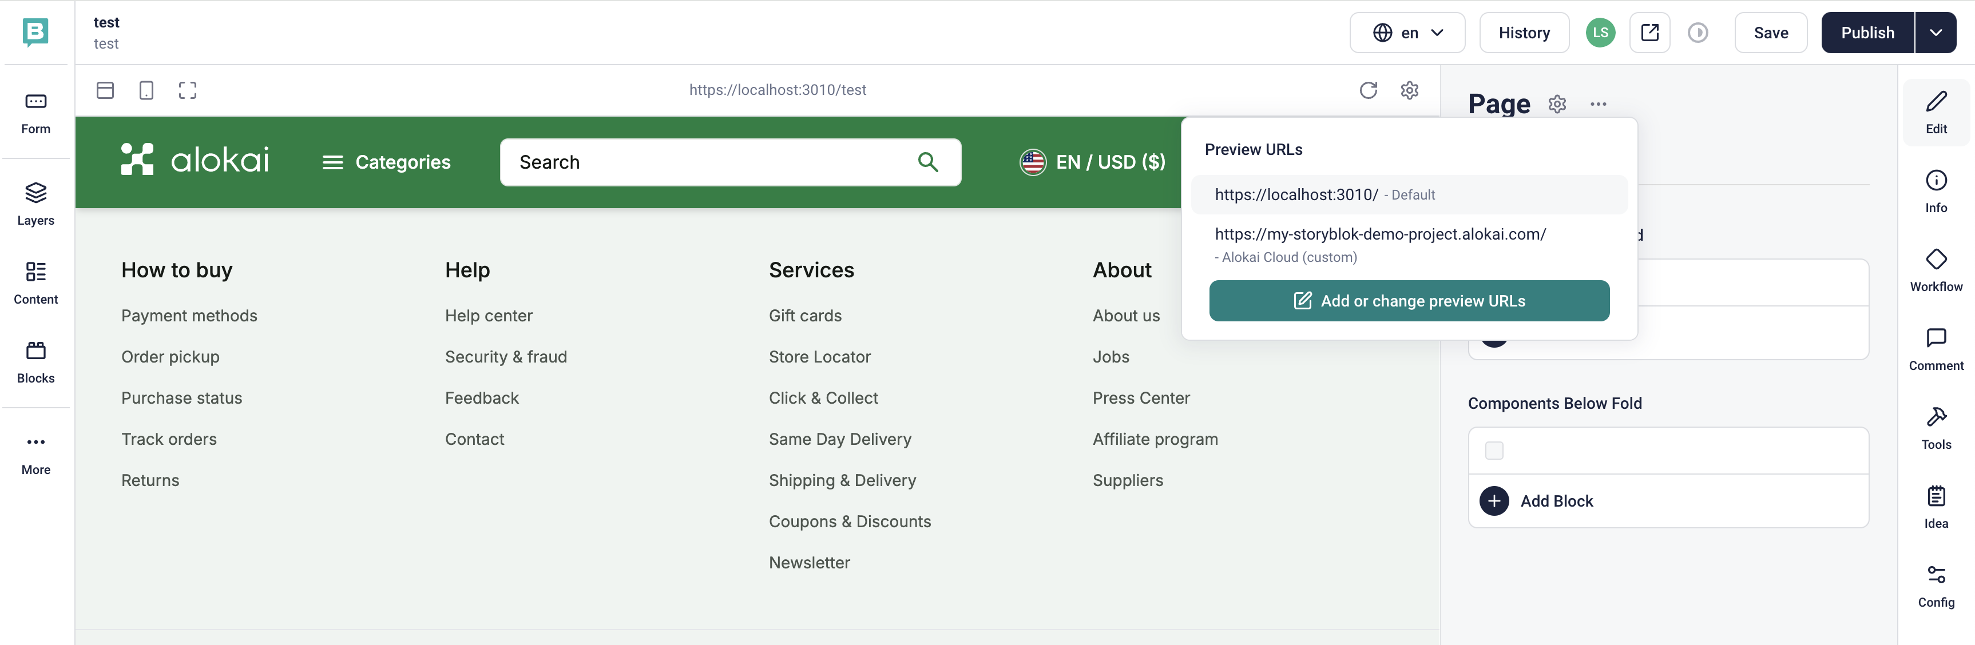Expand the en language dropdown

1407,33
